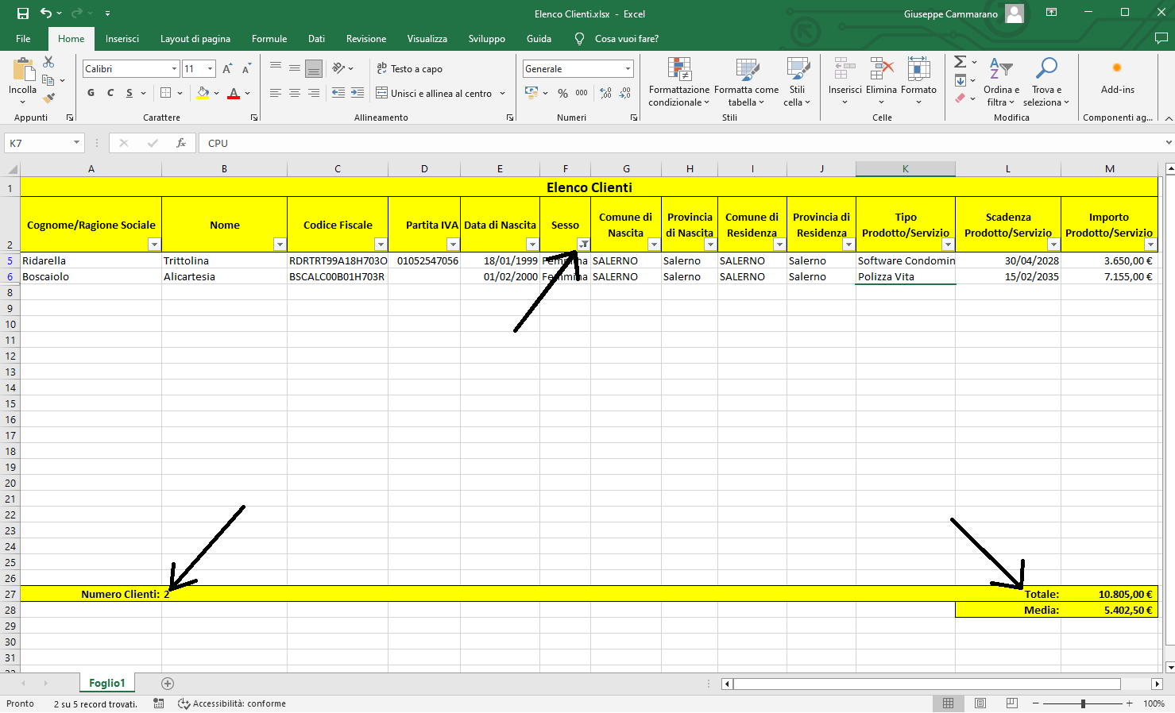Click the fill color yellow swatch
1175x713 pixels.
click(x=203, y=93)
